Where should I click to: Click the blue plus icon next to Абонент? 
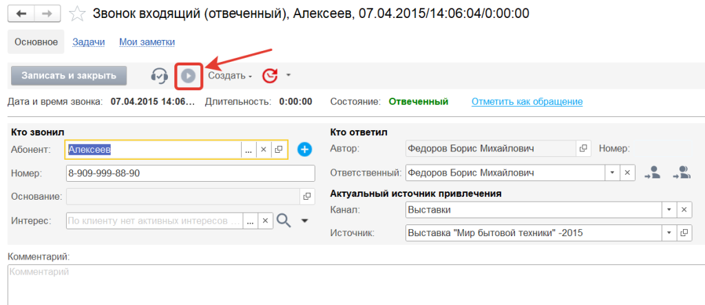(x=305, y=149)
